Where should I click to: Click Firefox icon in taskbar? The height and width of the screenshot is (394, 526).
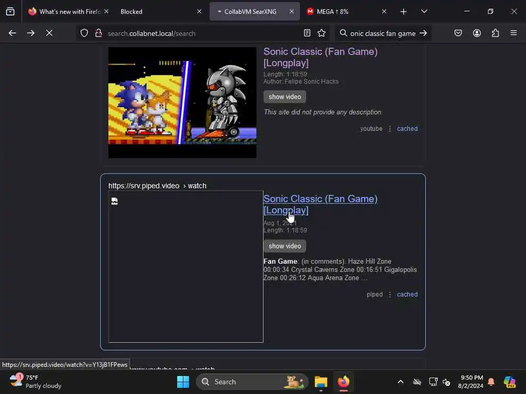(x=344, y=382)
